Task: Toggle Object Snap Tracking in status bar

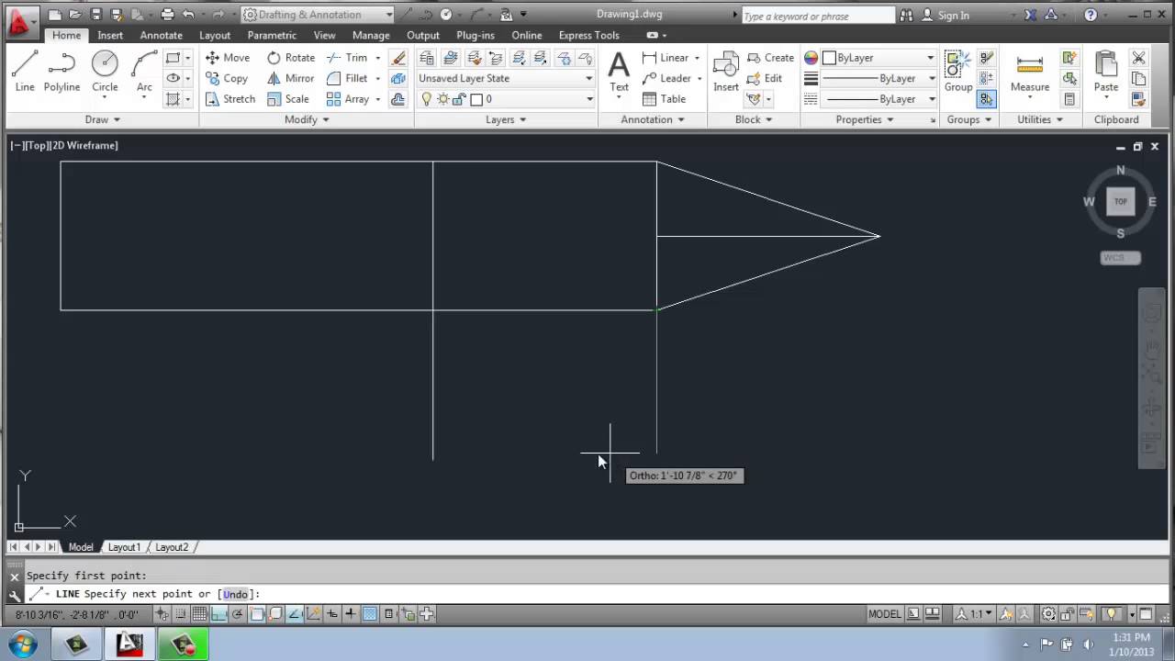Action: (x=294, y=614)
